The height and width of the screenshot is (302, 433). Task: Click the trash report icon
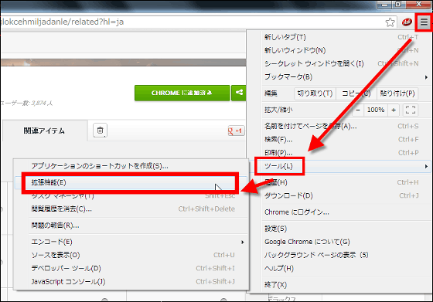click(x=100, y=131)
